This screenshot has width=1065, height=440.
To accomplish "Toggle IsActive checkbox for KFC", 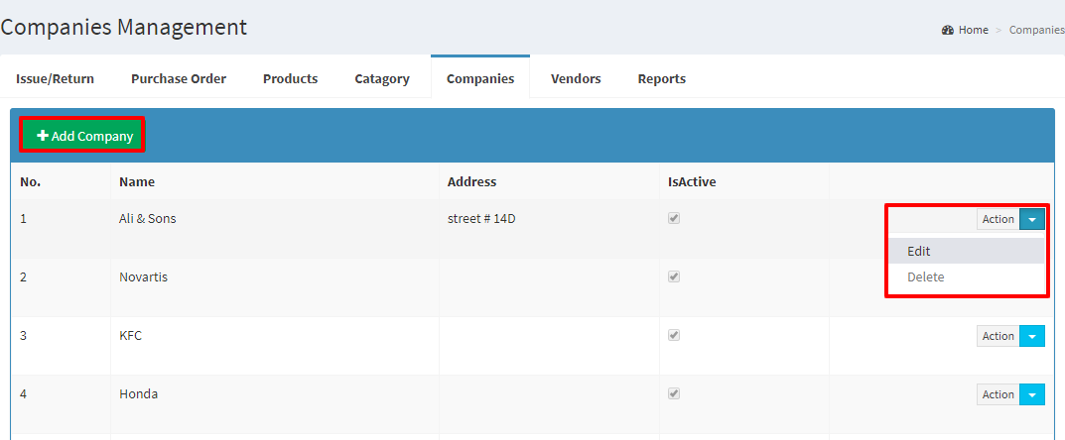I will point(675,335).
